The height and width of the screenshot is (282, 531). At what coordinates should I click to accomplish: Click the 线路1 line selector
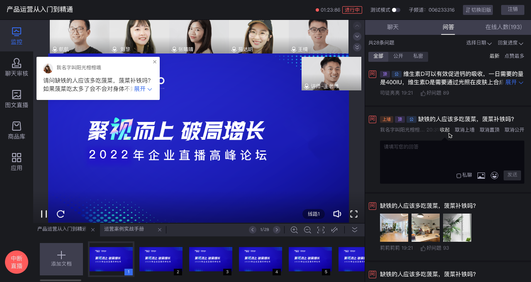coord(314,214)
